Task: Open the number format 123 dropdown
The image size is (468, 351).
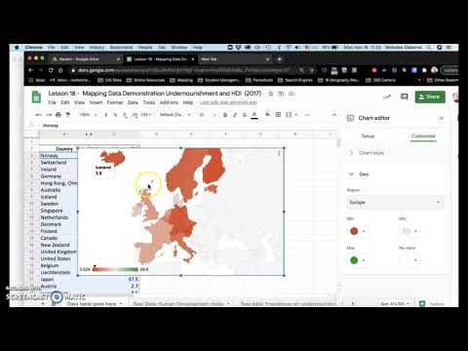Action: pos(146,115)
